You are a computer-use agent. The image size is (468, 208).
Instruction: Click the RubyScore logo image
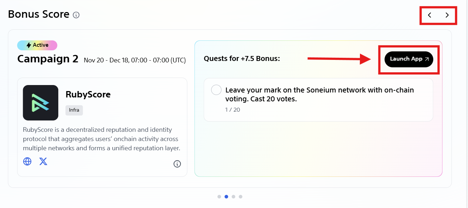[x=41, y=103]
